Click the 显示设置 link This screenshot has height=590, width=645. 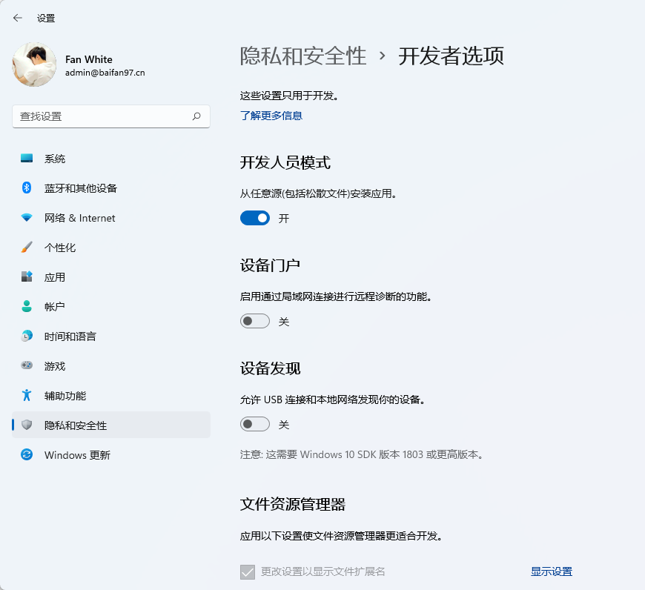551,571
